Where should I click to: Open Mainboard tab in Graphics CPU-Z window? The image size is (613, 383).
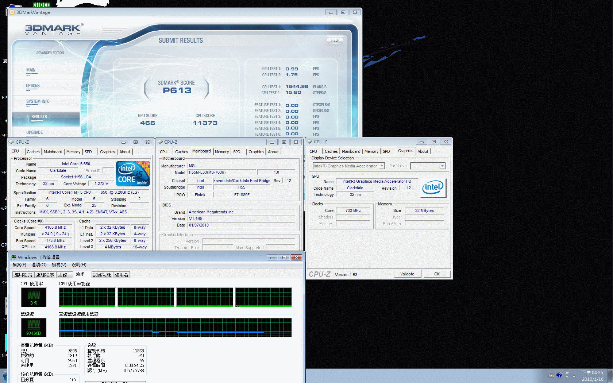[x=351, y=151]
